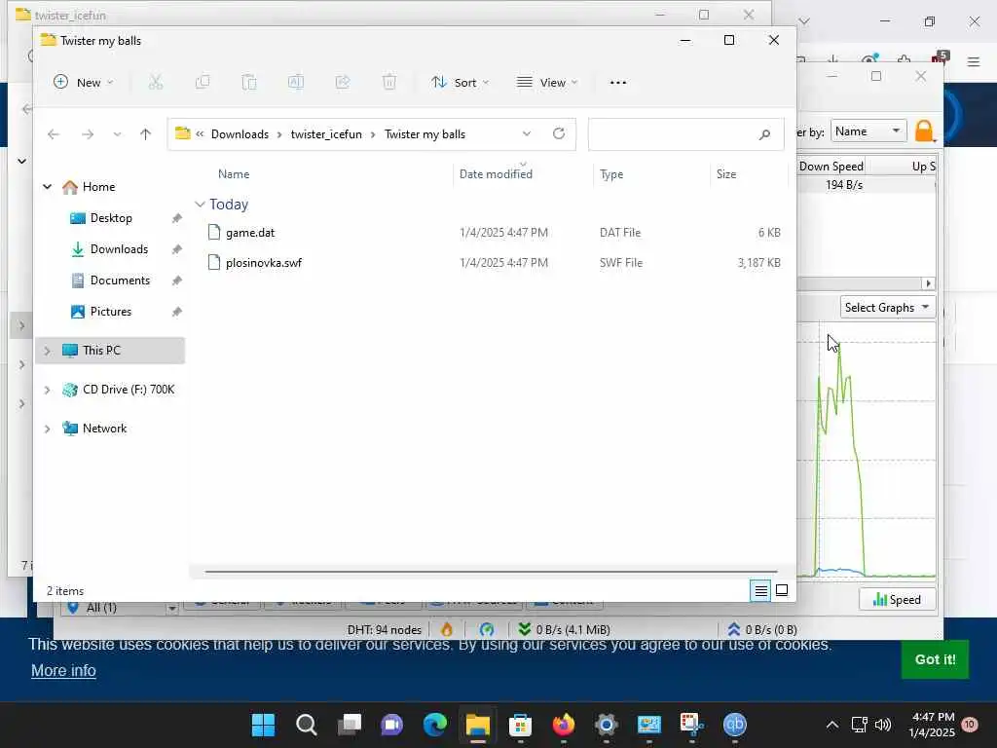Click the search magnifier in Explorer

765,134
